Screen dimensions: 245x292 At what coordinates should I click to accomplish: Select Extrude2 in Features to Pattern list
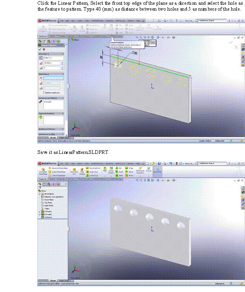click(48, 102)
